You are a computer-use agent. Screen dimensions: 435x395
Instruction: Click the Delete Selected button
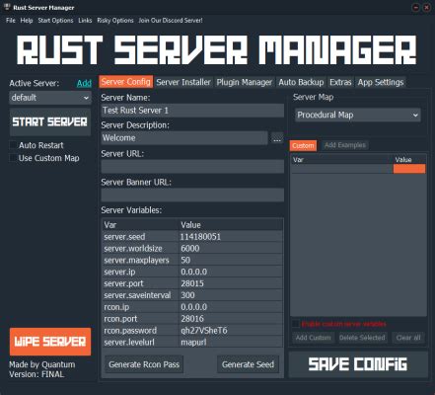pos(362,338)
